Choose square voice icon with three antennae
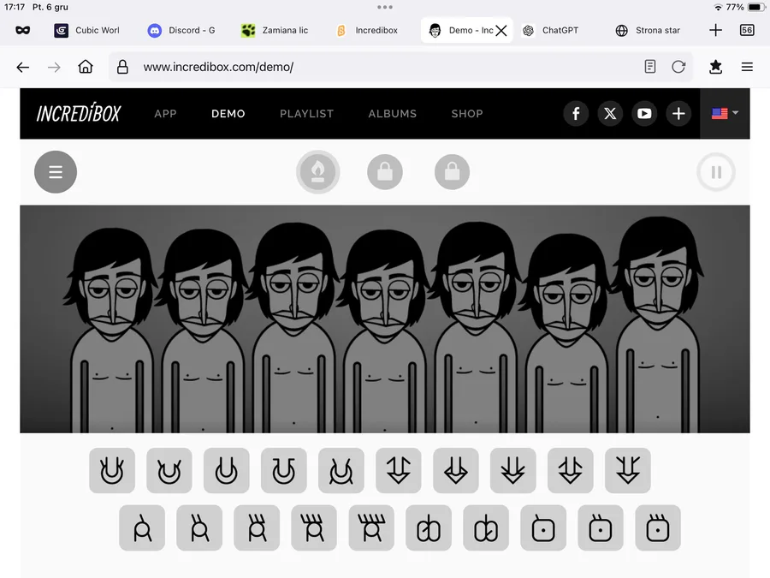 (658, 527)
